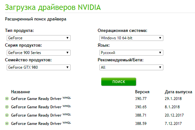
Task: Expand details of driver version 388.59
Action: [x=7, y=124]
